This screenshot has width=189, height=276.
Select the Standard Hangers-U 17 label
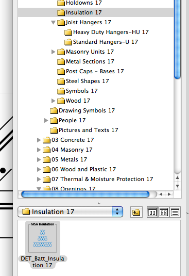[106, 42]
